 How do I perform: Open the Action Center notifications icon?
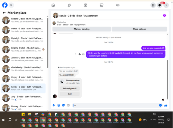169,120
